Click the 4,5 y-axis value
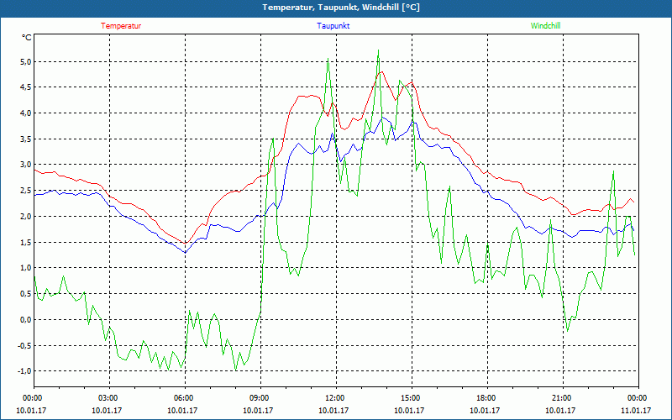Image resolution: width=672 pixels, height=420 pixels. (26, 87)
